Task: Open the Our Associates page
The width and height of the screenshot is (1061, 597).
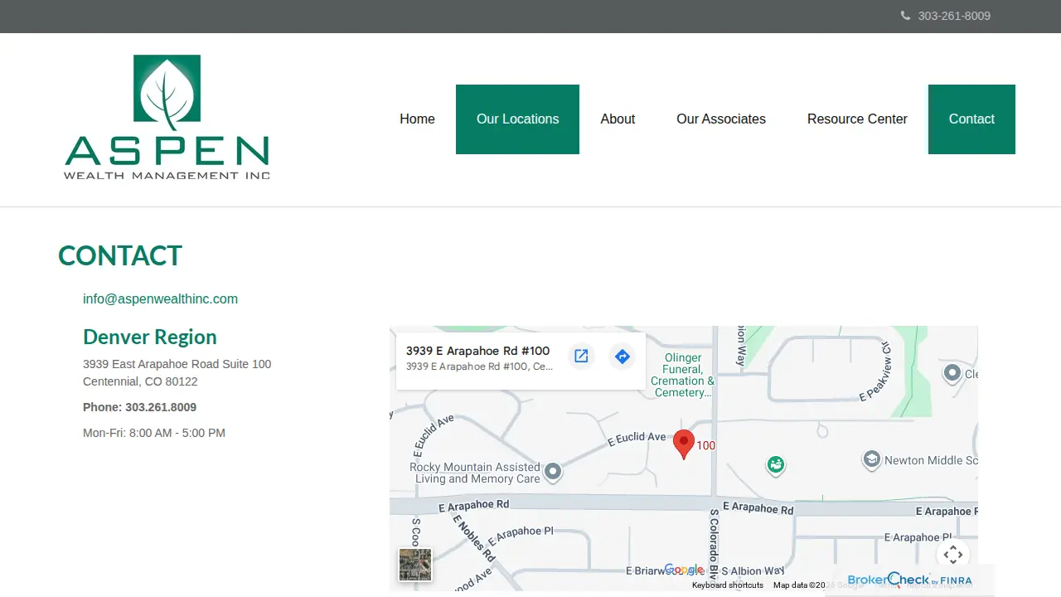Action: click(x=721, y=119)
